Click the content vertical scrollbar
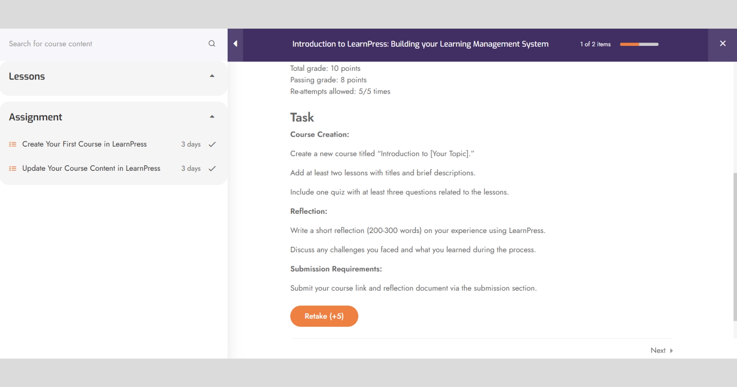Image resolution: width=737 pixels, height=387 pixels. coord(735,247)
